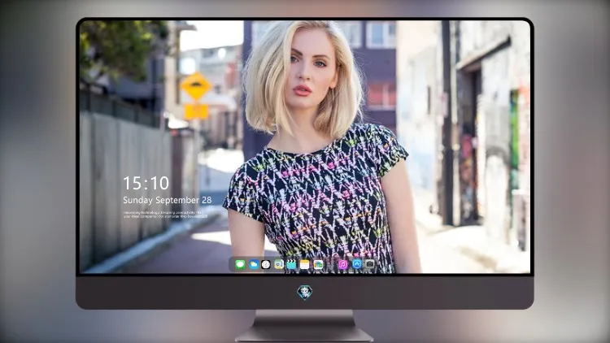The width and height of the screenshot is (610, 343).
Task: Open the yellow Notes app in dock
Action: [x=305, y=265]
